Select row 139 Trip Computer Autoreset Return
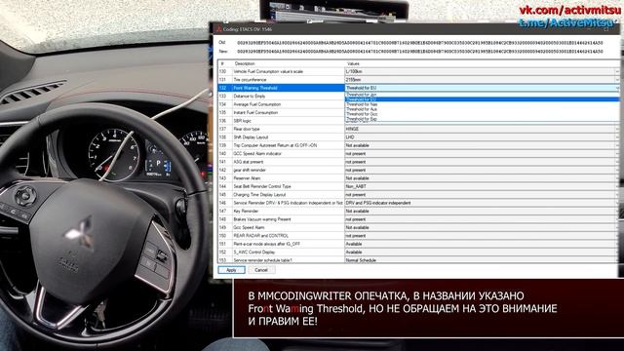Viewport: 624px width, 351px height. (281, 145)
